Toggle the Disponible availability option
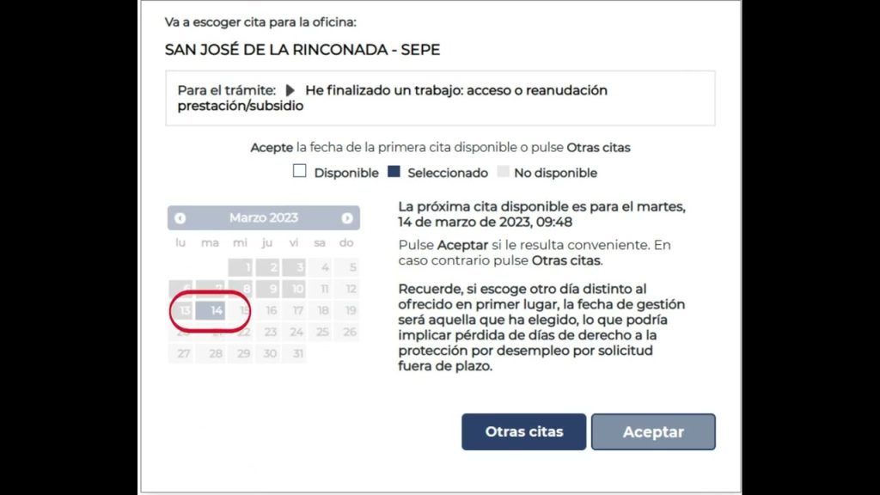The image size is (880, 495). pos(299,171)
